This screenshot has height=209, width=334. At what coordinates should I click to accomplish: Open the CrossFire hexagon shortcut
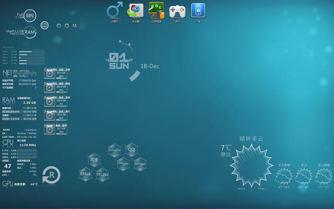click(114, 150)
